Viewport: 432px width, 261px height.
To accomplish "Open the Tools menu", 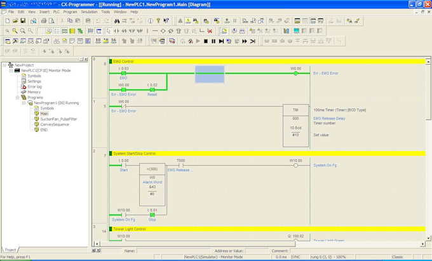I will pos(105,12).
